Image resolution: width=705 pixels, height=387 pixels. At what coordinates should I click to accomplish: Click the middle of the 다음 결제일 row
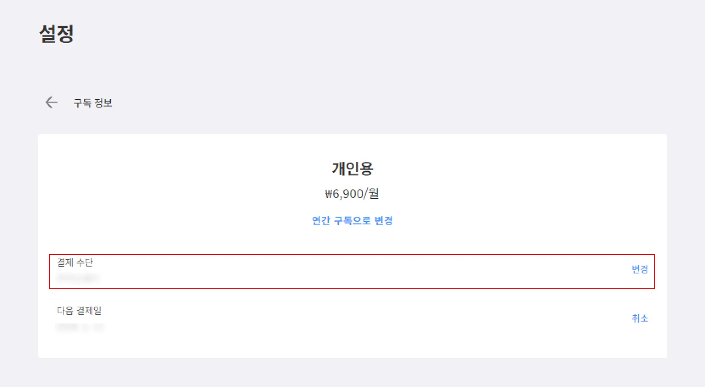(x=352, y=318)
